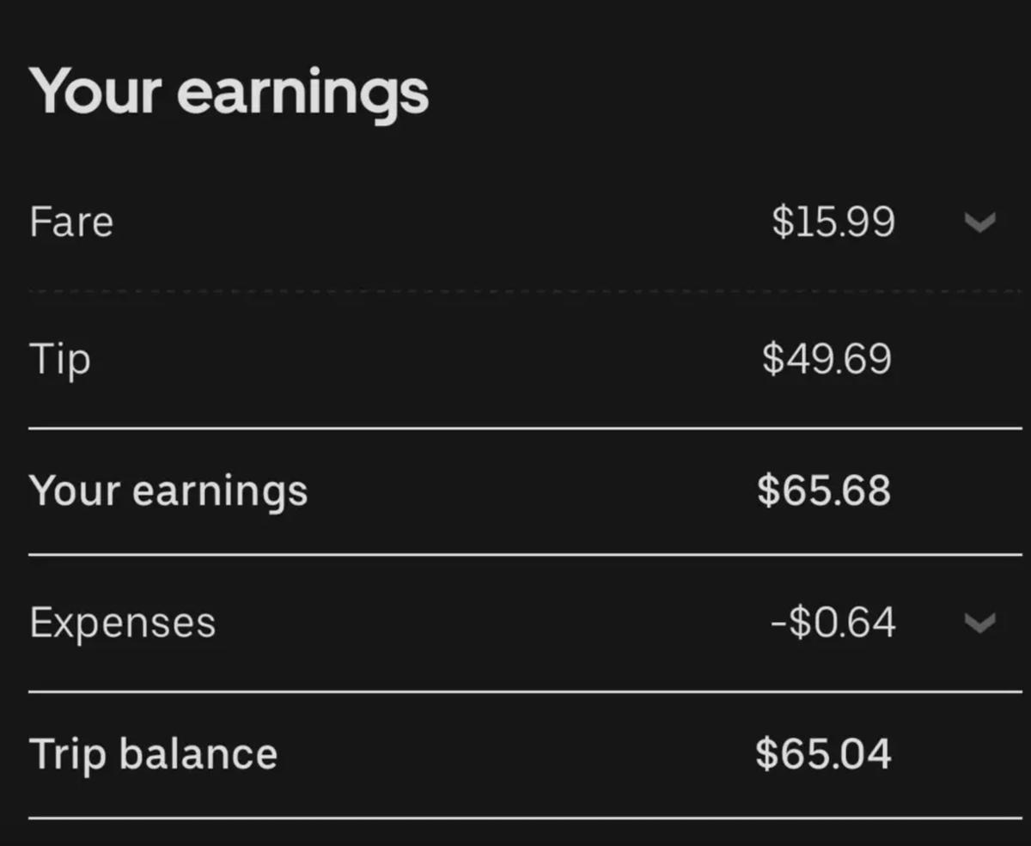Click the Expenses label
Image resolution: width=1031 pixels, height=846 pixels.
(x=122, y=623)
